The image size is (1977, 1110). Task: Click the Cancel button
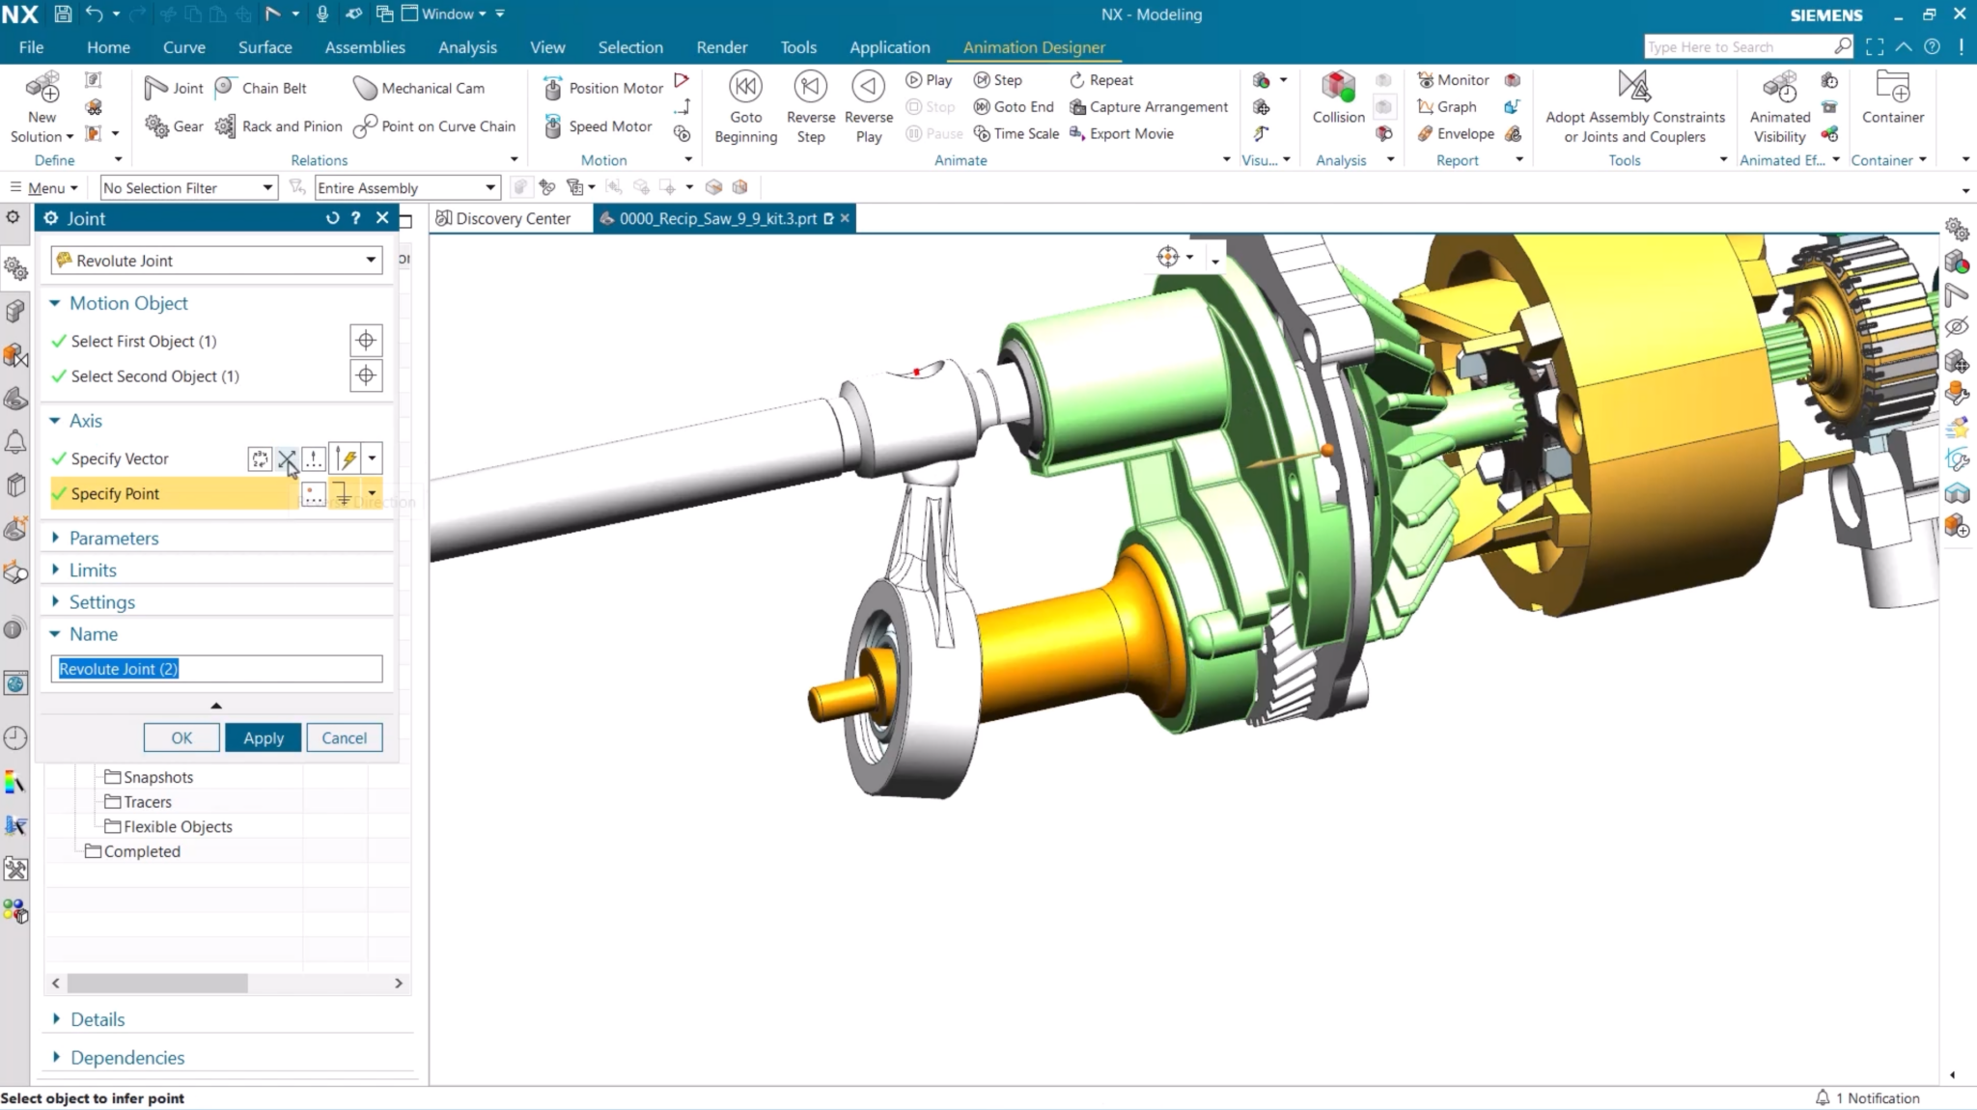(x=344, y=737)
